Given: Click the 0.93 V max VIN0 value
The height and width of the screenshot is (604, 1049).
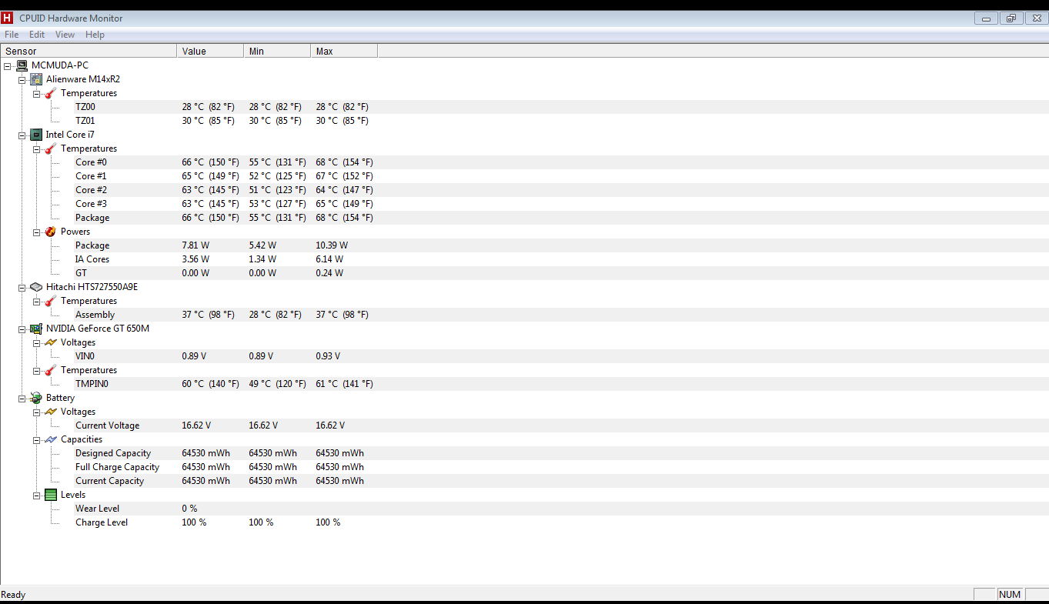Looking at the screenshot, I should (x=328, y=356).
